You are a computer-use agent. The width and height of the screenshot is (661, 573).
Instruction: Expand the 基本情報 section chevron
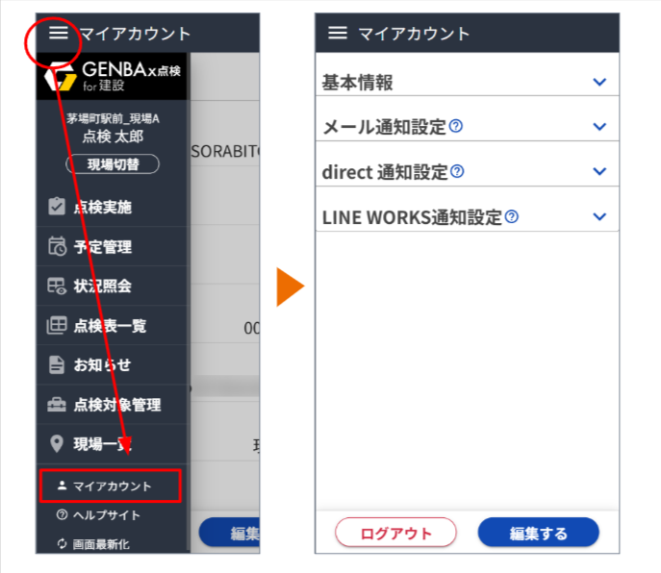pyautogui.click(x=599, y=82)
